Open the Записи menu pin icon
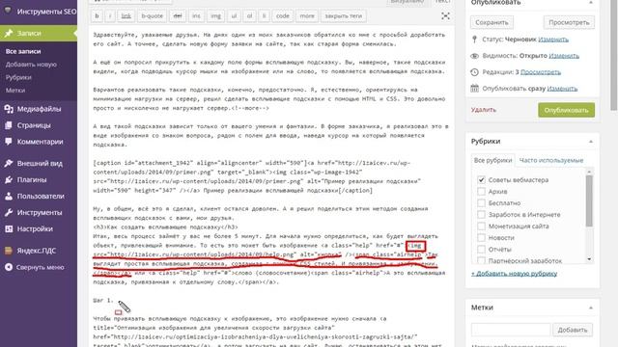Viewport: 618px width, 347px height. coord(9,33)
